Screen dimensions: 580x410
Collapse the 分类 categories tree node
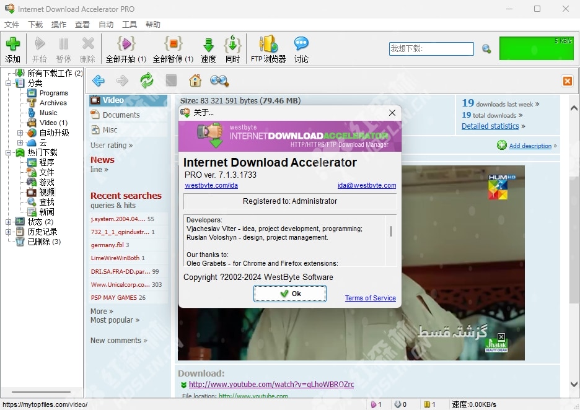click(x=8, y=83)
